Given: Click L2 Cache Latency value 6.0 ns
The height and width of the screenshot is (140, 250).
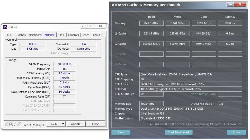Looking at the screenshot, I should [x=230, y=44].
